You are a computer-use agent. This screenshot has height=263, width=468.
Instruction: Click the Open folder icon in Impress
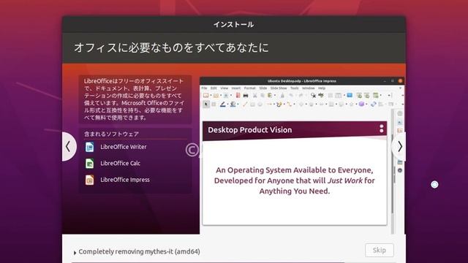216,96
